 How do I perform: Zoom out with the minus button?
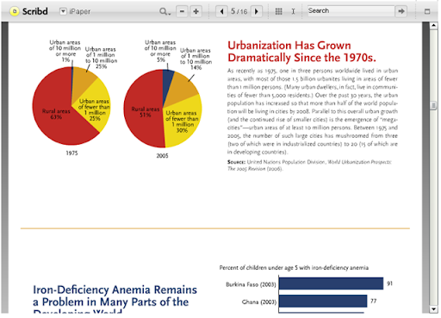click(x=182, y=11)
